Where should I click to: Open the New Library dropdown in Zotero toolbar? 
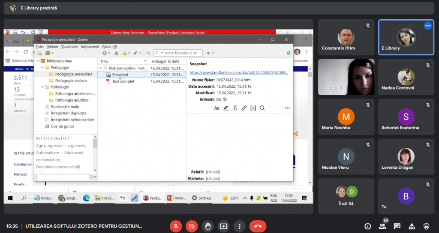(x=49, y=53)
